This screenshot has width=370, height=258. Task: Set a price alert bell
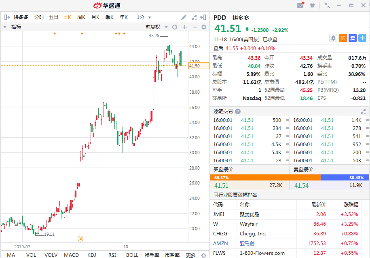coord(333,38)
